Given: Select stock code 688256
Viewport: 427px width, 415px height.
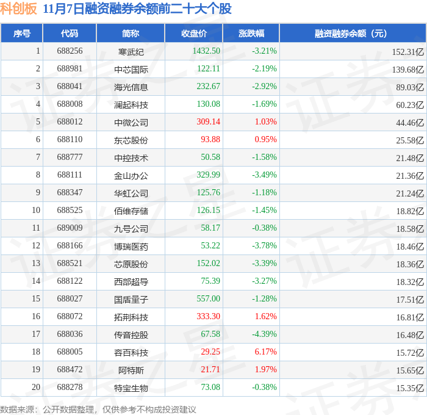Looking at the screenshot, I should tap(70, 51).
